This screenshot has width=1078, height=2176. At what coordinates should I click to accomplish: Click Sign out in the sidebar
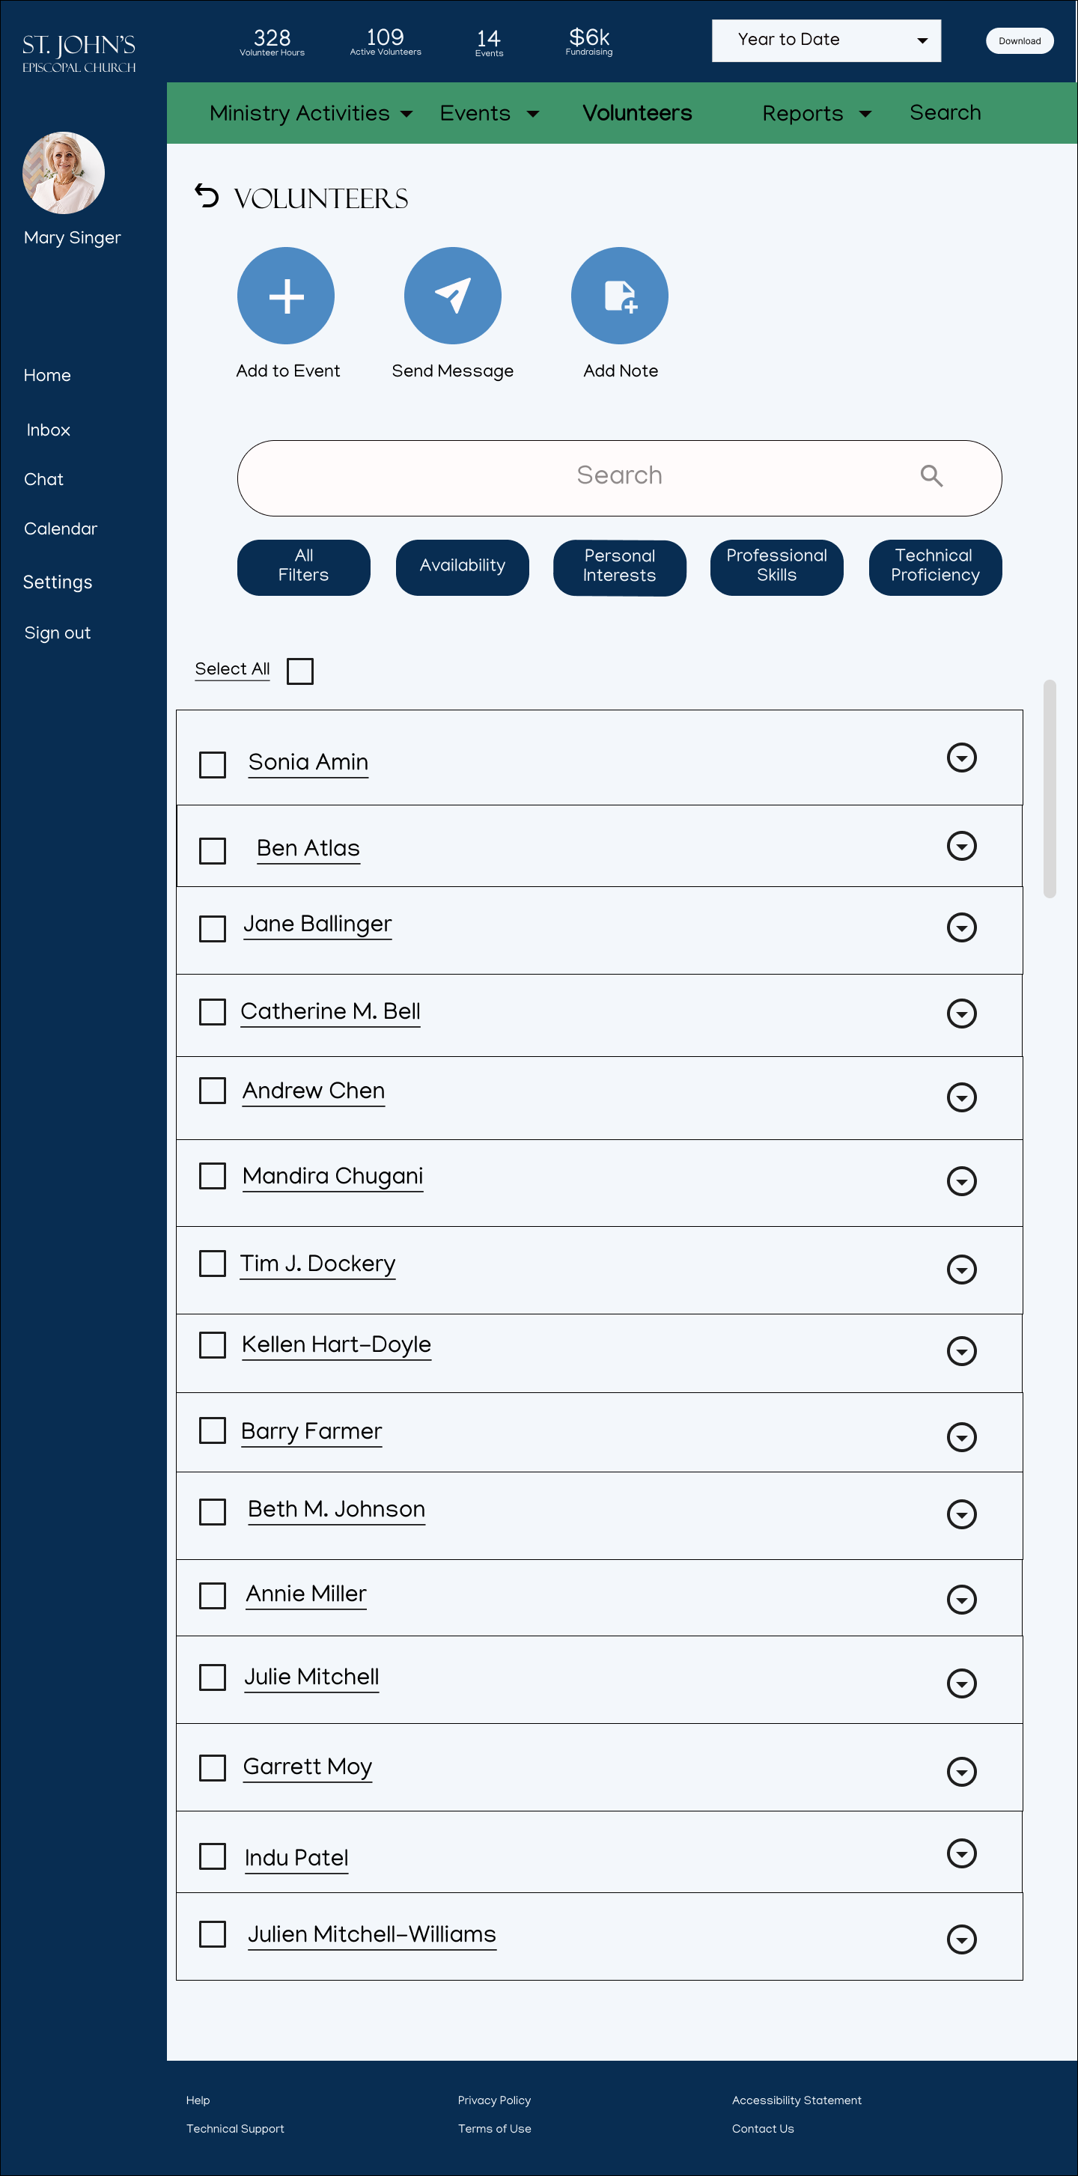[x=58, y=633]
